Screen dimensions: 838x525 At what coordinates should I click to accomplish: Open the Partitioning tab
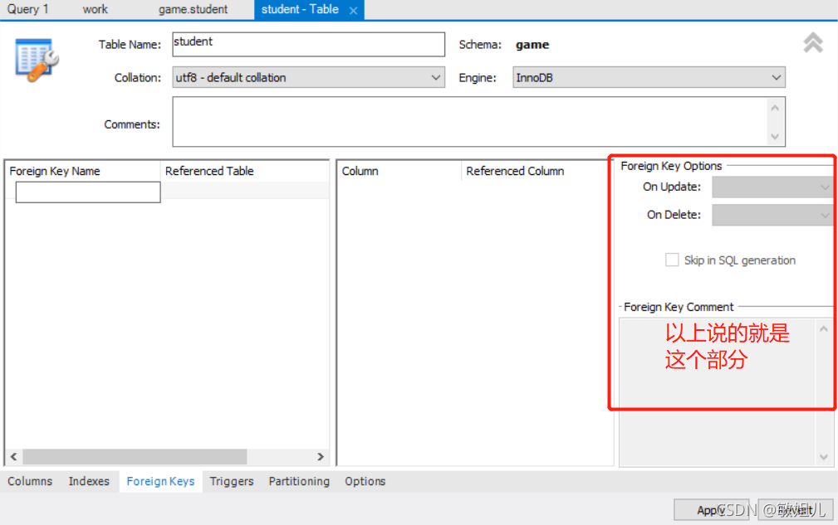click(299, 481)
